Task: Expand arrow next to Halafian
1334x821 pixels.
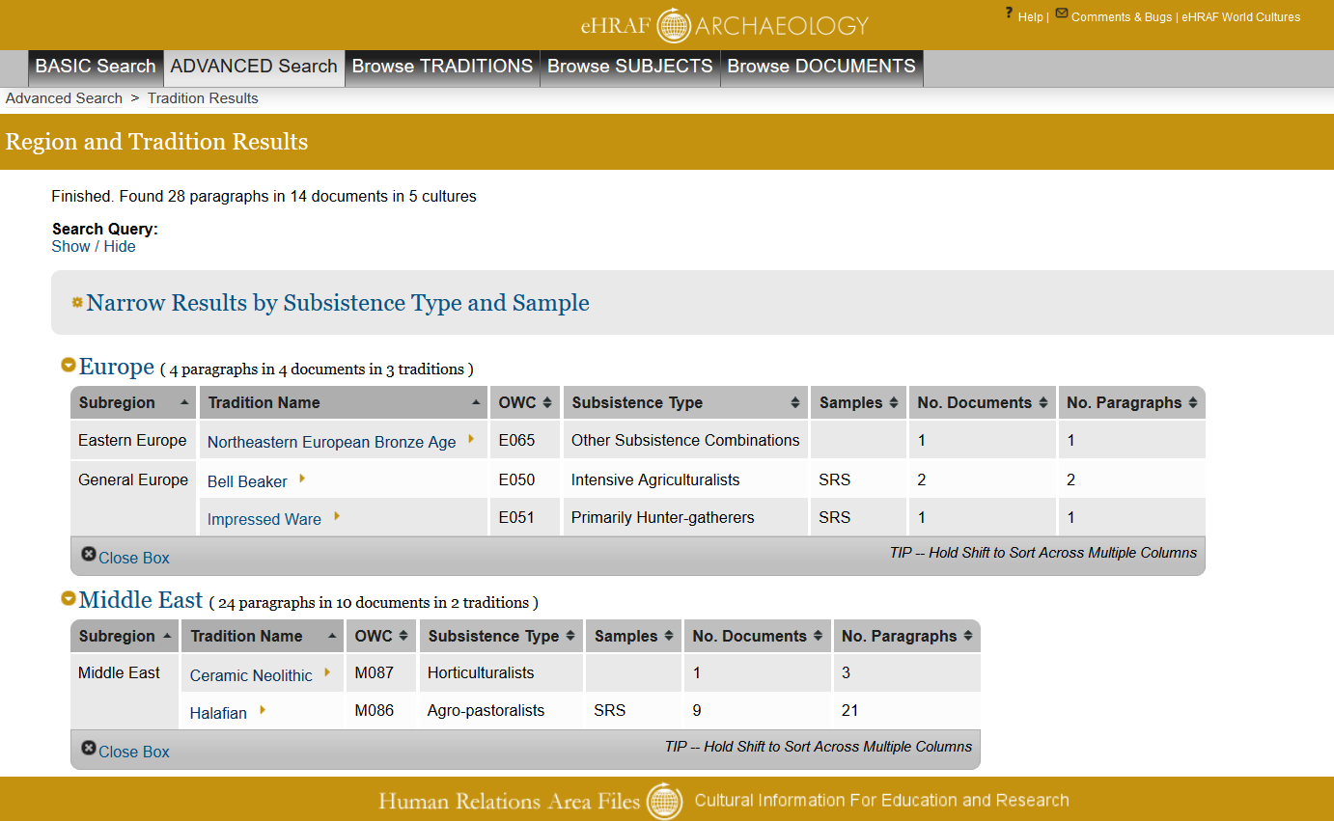Action: pos(263,711)
